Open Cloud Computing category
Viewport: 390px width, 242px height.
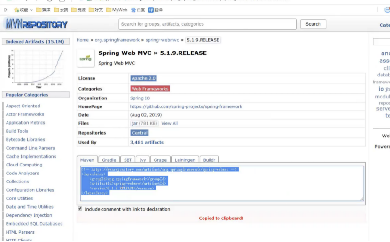(24, 165)
